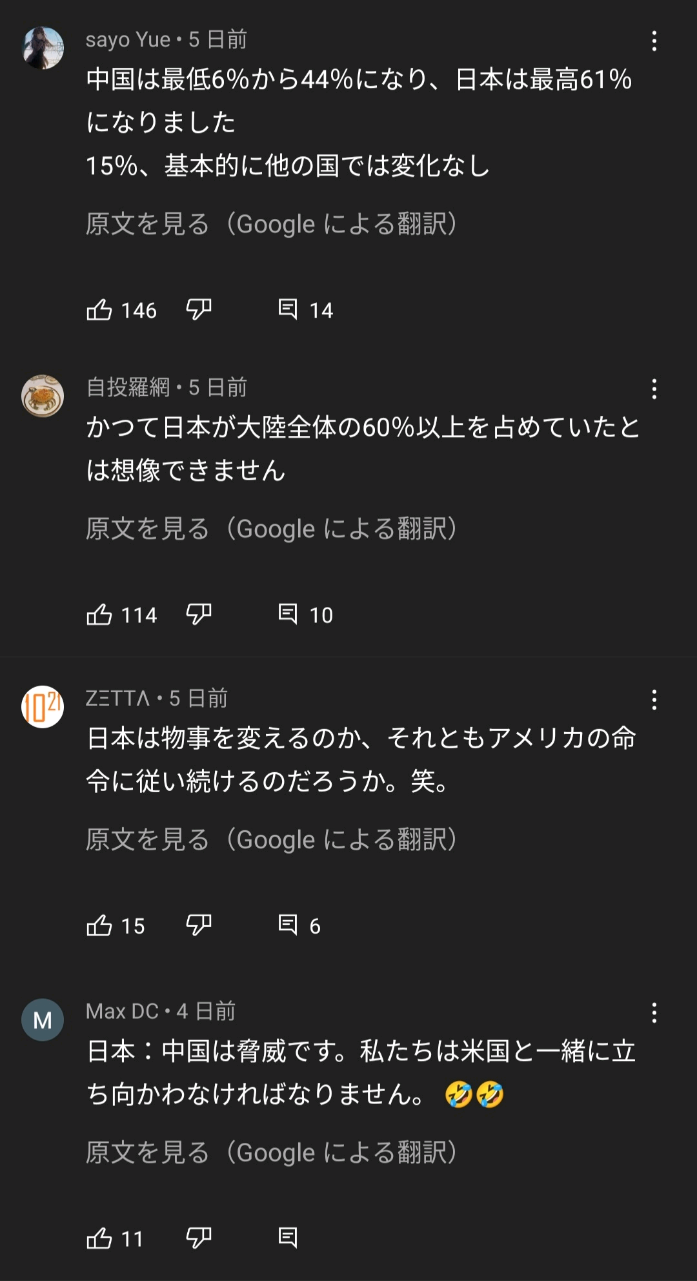
Task: Open more options menu for ZETTA's comment
Action: tap(654, 700)
